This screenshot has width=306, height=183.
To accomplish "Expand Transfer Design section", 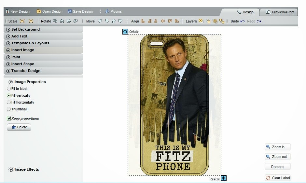I will [43, 71].
